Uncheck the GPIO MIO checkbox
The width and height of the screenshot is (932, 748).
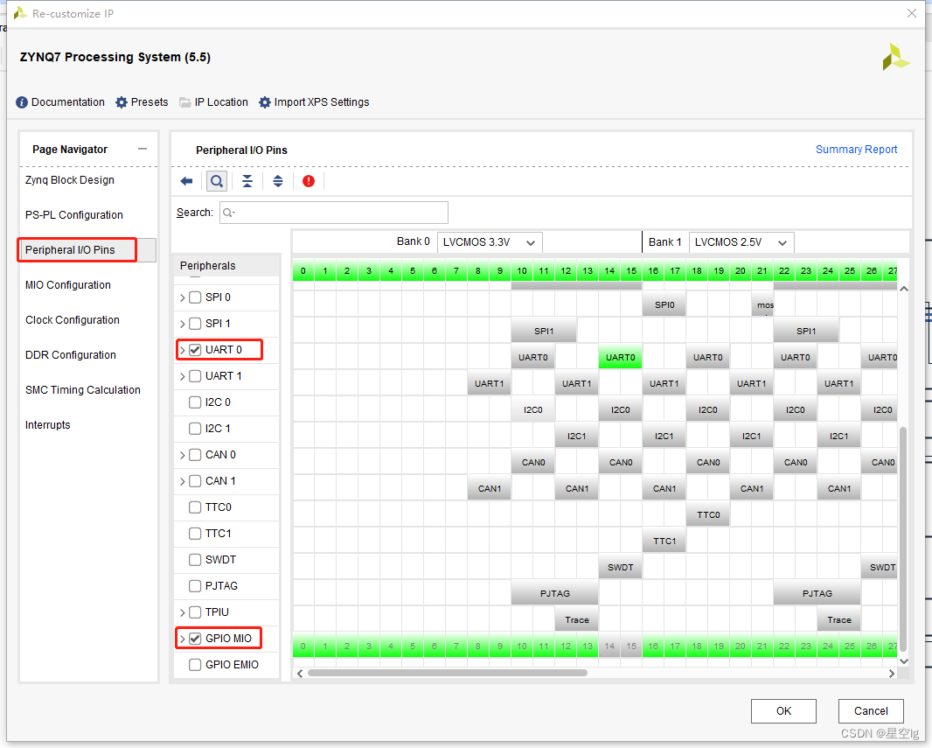click(195, 639)
